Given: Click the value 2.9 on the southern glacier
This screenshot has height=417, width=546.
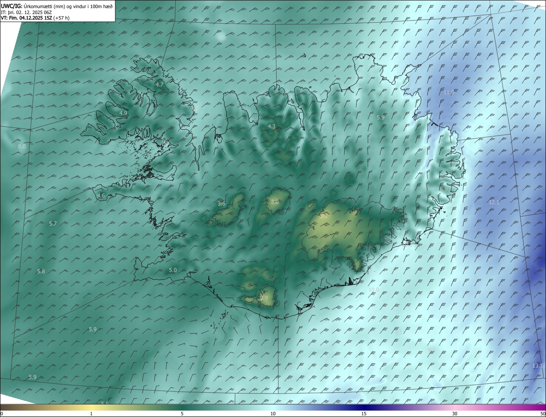Looking at the screenshot, I should click(264, 298).
